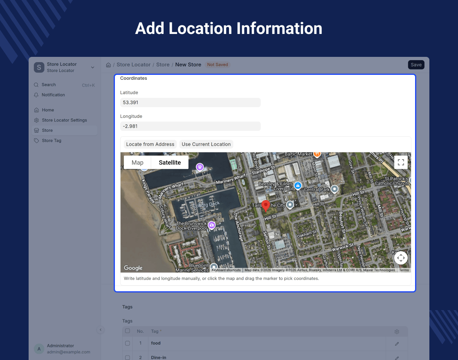Image resolution: width=458 pixels, height=360 pixels.
Task: Collapse the sidebar with arrow toggle
Action: click(x=101, y=330)
